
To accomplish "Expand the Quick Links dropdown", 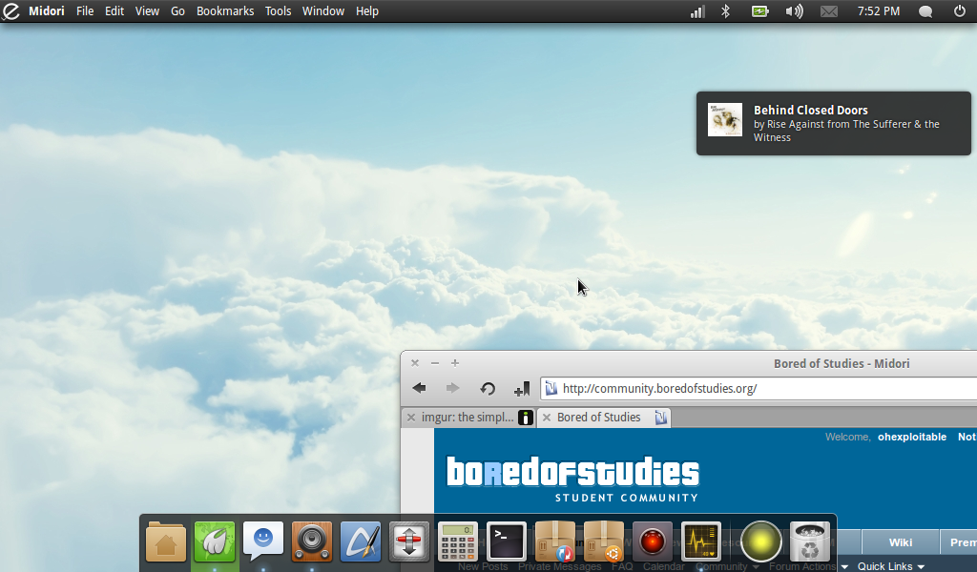I will pyautogui.click(x=890, y=565).
